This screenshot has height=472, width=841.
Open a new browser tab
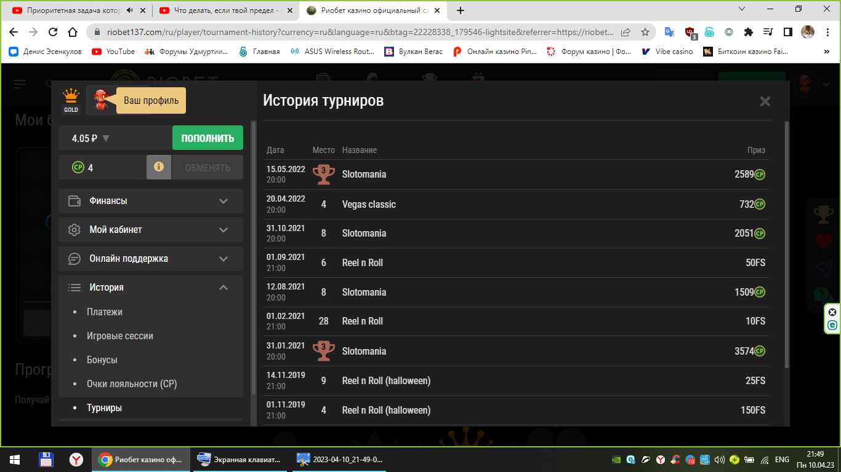tap(461, 10)
